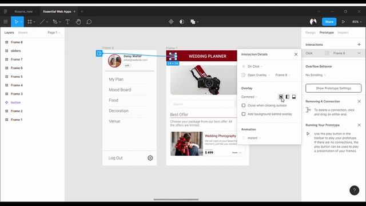Screen dimensions: 366x206
Task: Select the Frame 5 layer
Action: click(17, 77)
